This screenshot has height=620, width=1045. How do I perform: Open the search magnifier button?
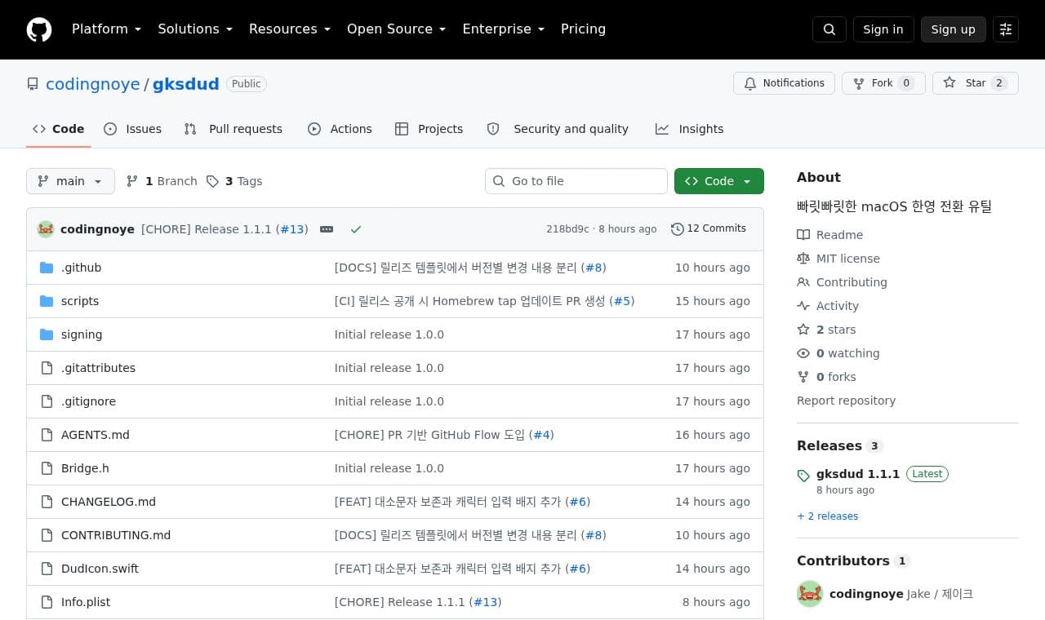point(829,29)
